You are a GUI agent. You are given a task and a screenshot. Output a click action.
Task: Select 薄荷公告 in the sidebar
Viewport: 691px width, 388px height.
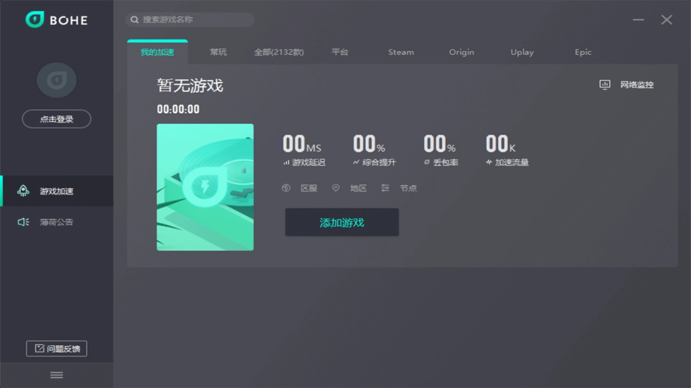point(56,222)
